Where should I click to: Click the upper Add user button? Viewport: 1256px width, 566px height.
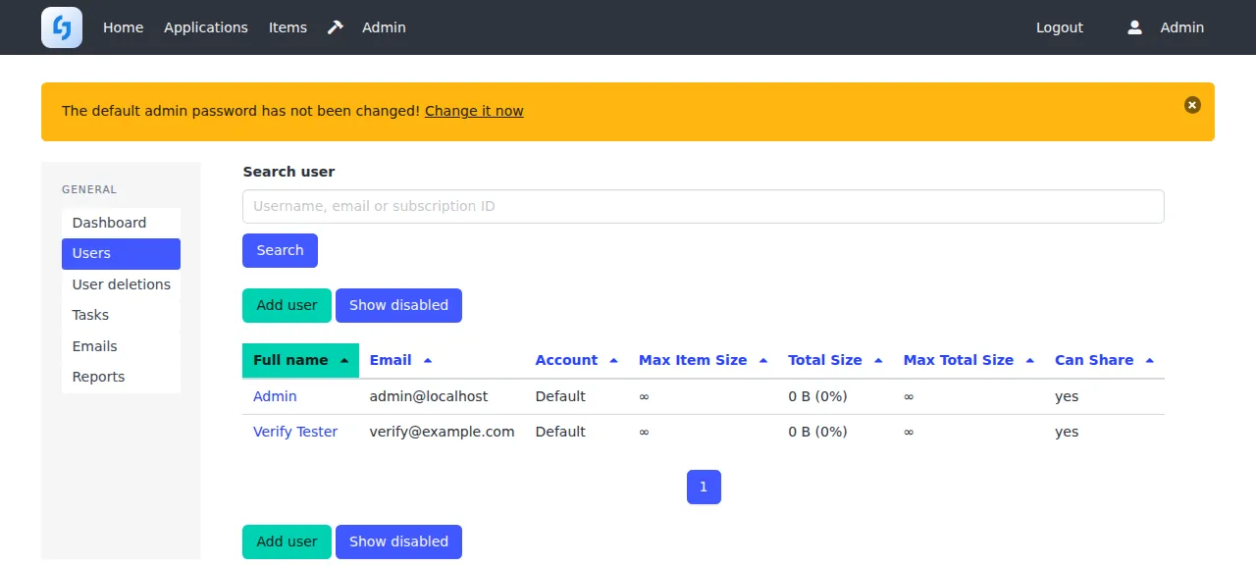(x=287, y=305)
